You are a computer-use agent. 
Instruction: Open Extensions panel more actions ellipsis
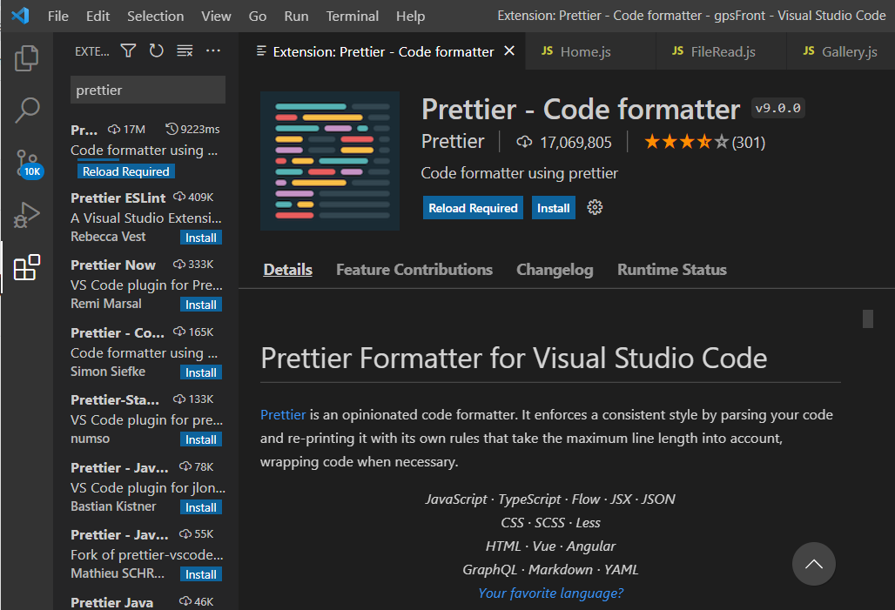pos(213,50)
